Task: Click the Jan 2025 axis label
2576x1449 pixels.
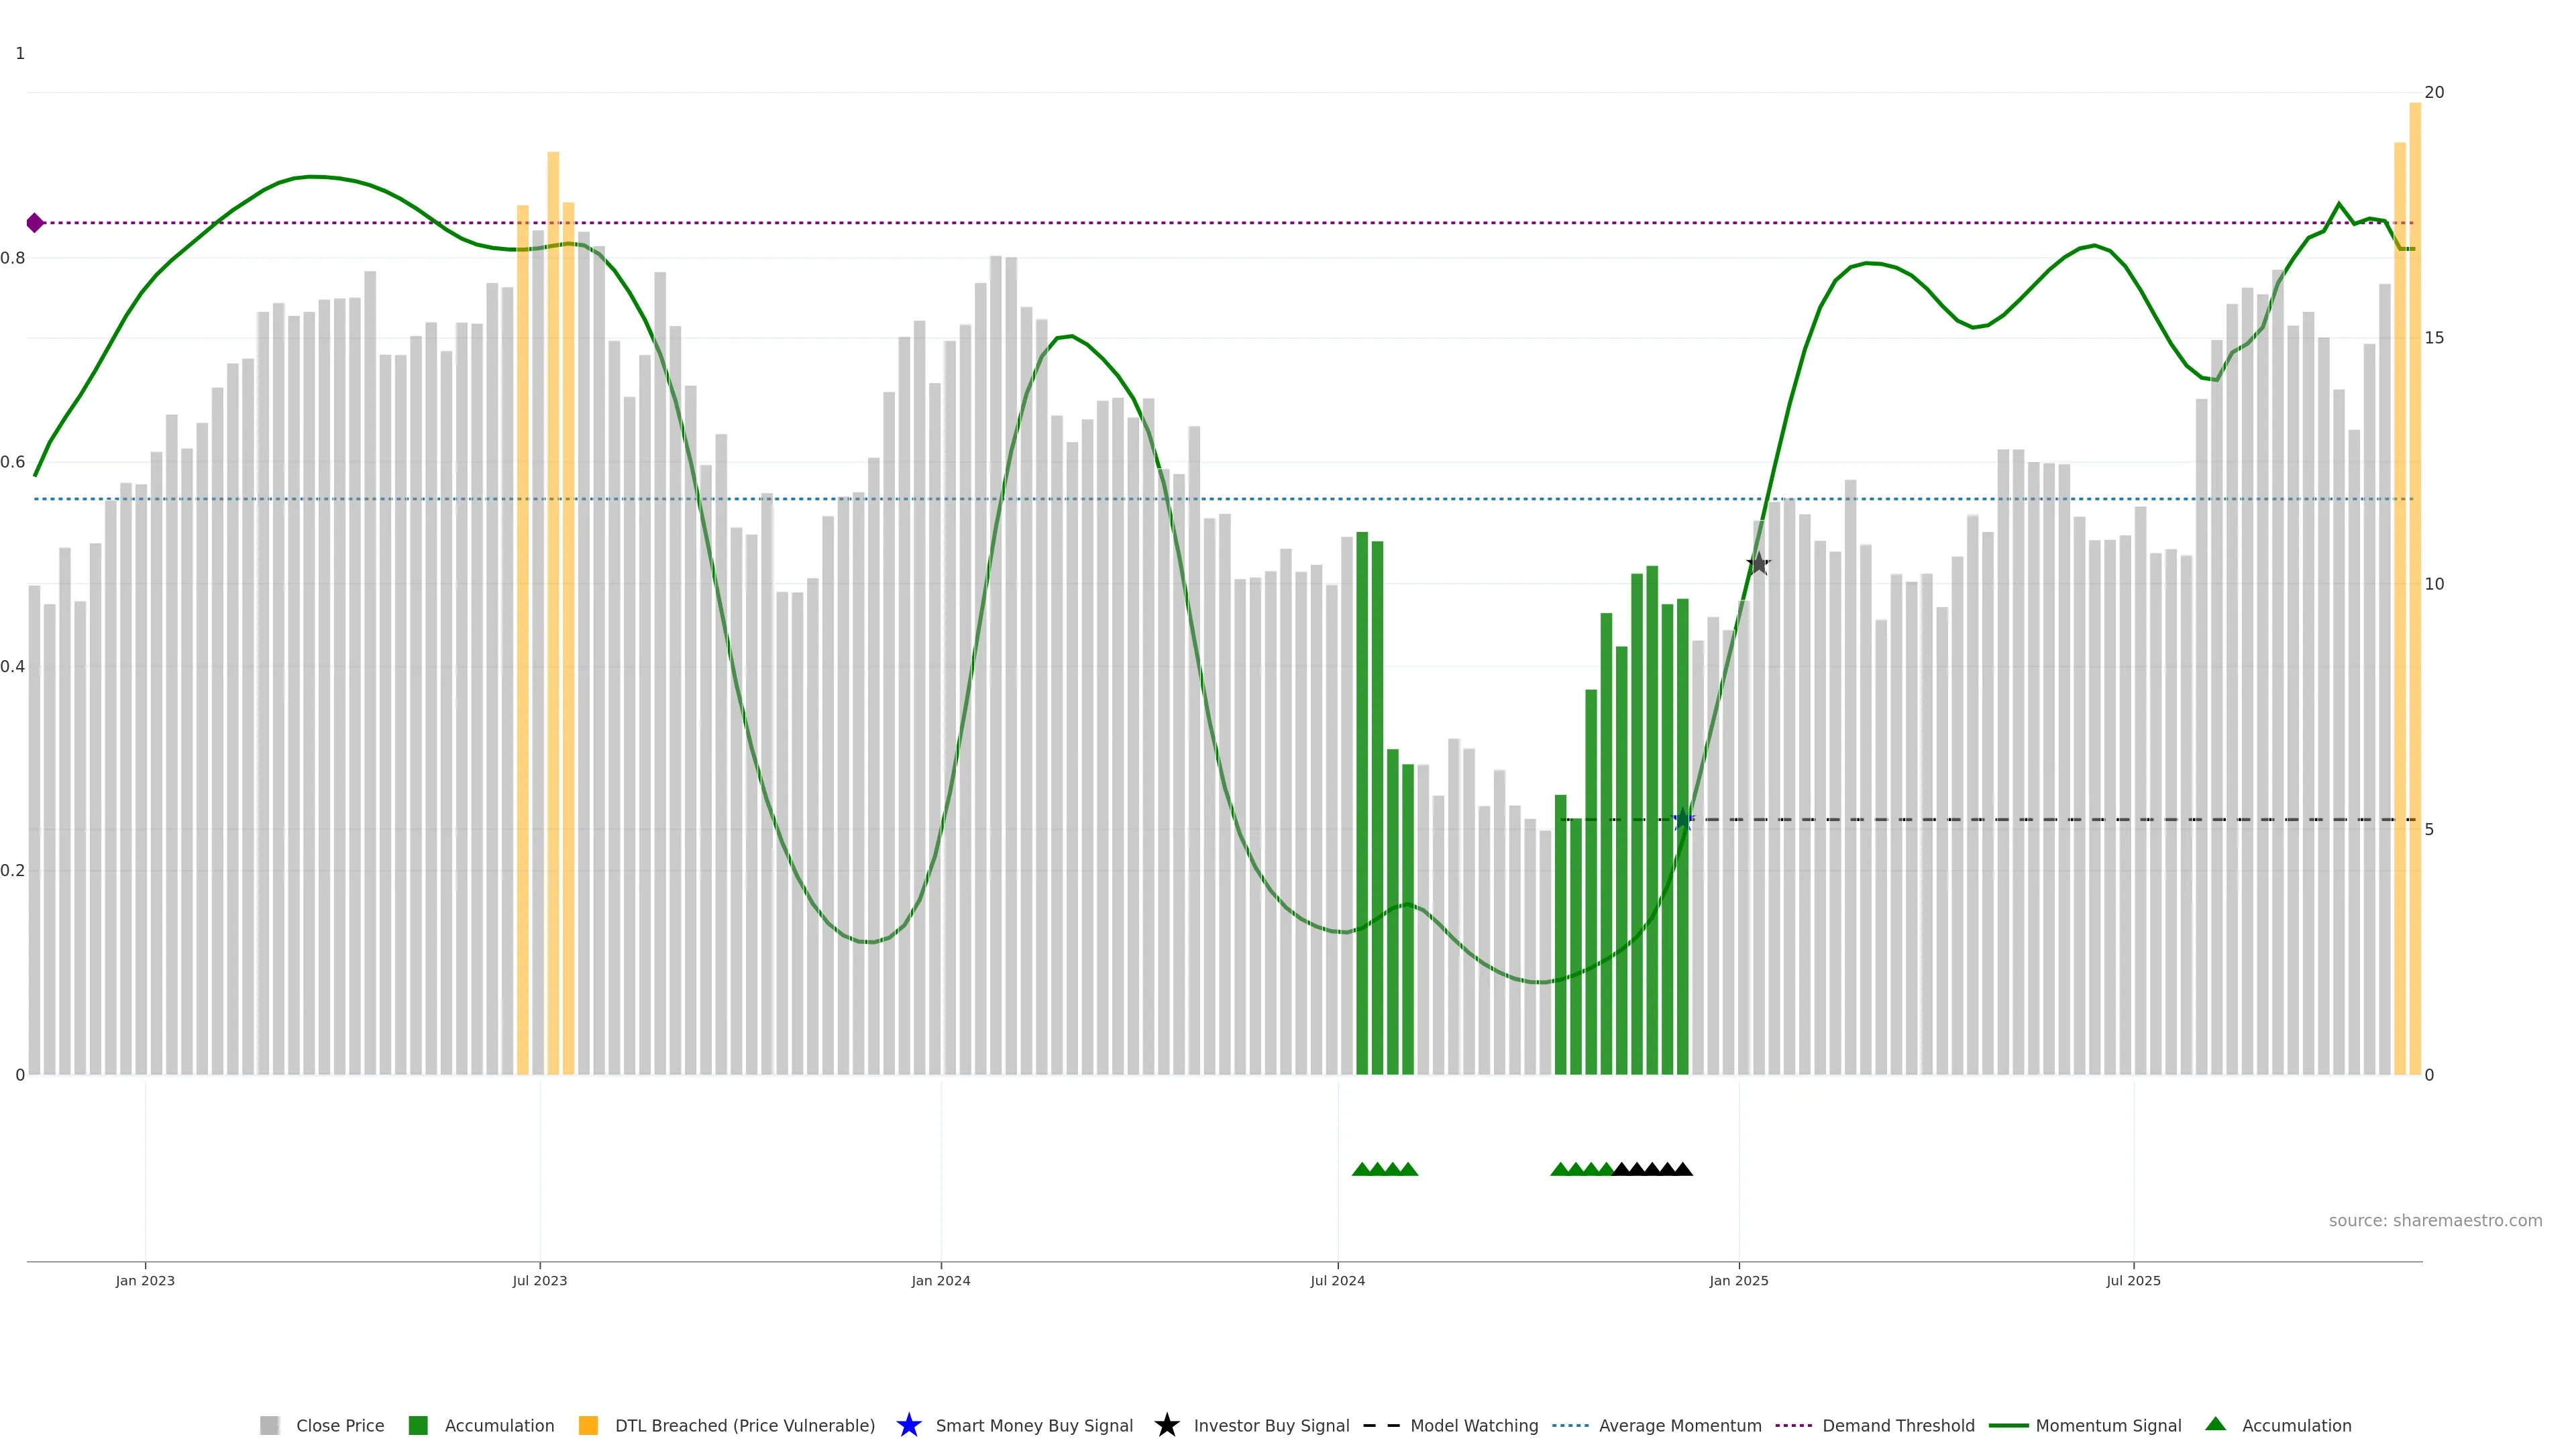Action: [1738, 1280]
